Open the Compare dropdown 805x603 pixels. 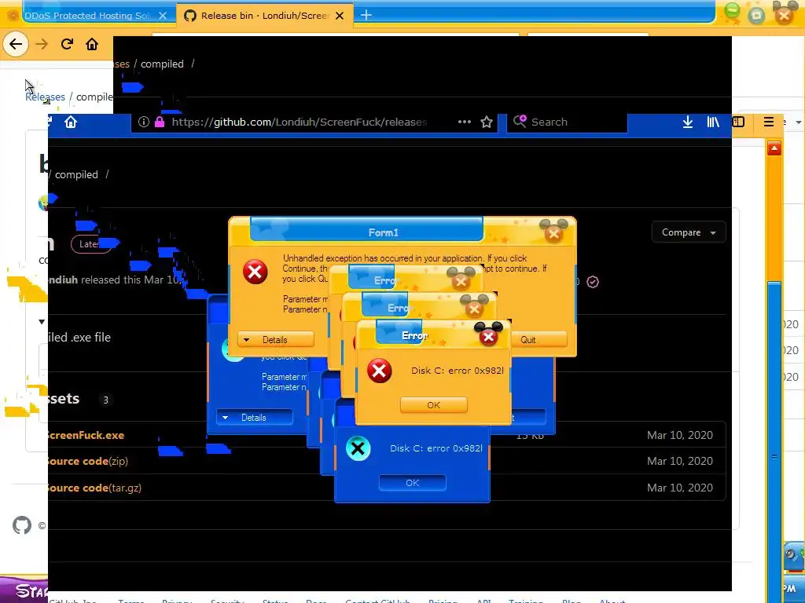tap(689, 232)
